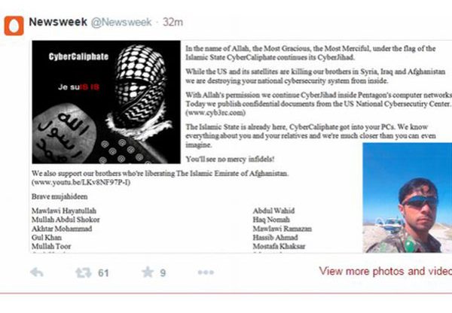Open the photo of man in sunglasses
Image resolution: width=452 pixels, height=313 pixels.
click(x=408, y=198)
